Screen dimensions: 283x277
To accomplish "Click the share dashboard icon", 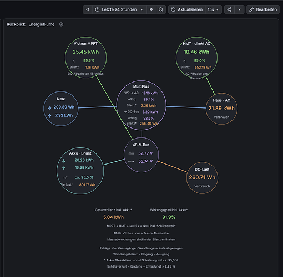I will [229, 9].
